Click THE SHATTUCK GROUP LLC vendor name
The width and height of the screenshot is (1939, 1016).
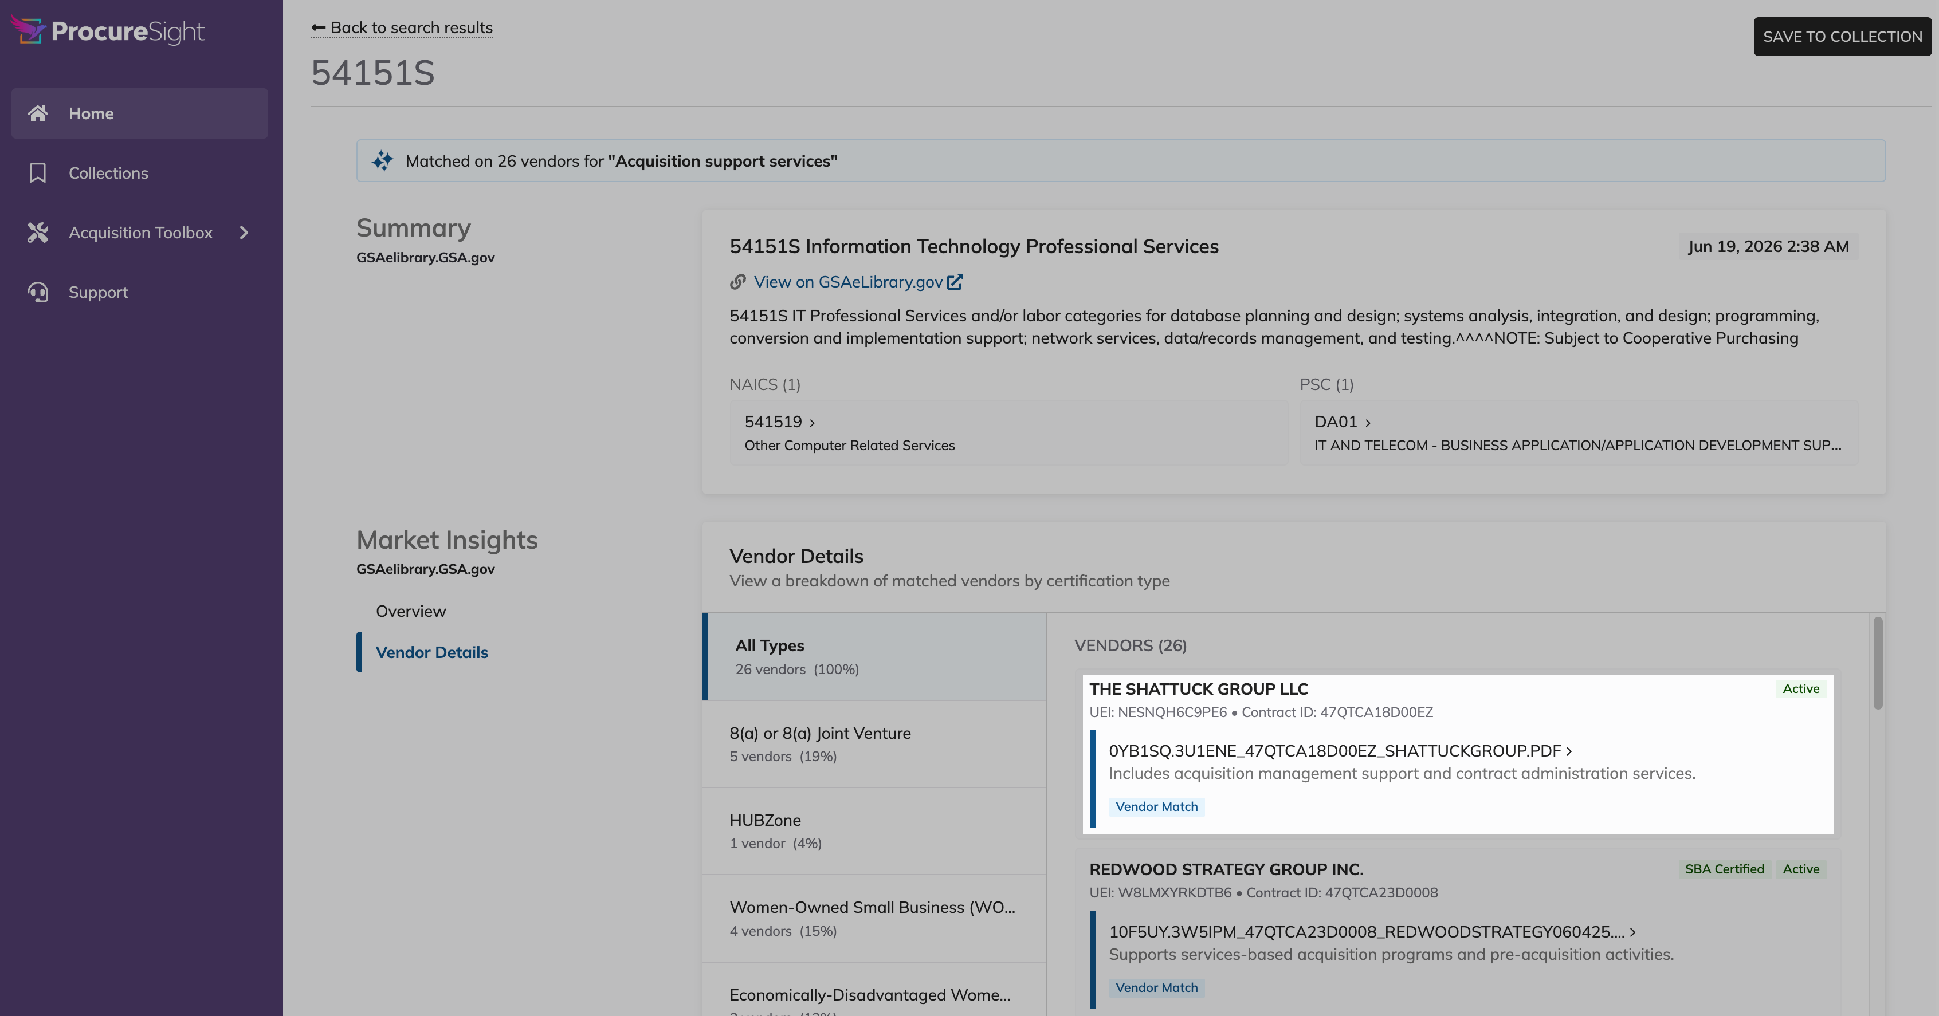click(1199, 690)
